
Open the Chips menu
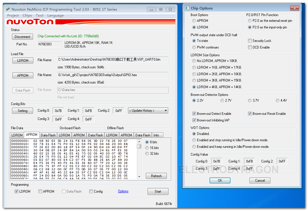[x=27, y=16]
